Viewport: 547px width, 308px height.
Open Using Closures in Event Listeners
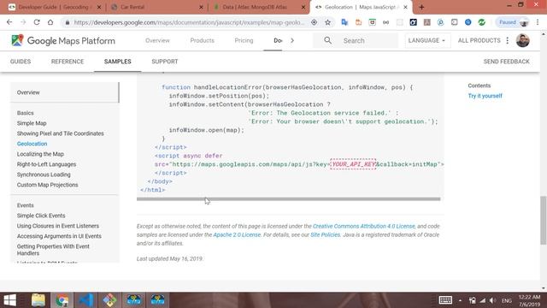tap(58, 226)
